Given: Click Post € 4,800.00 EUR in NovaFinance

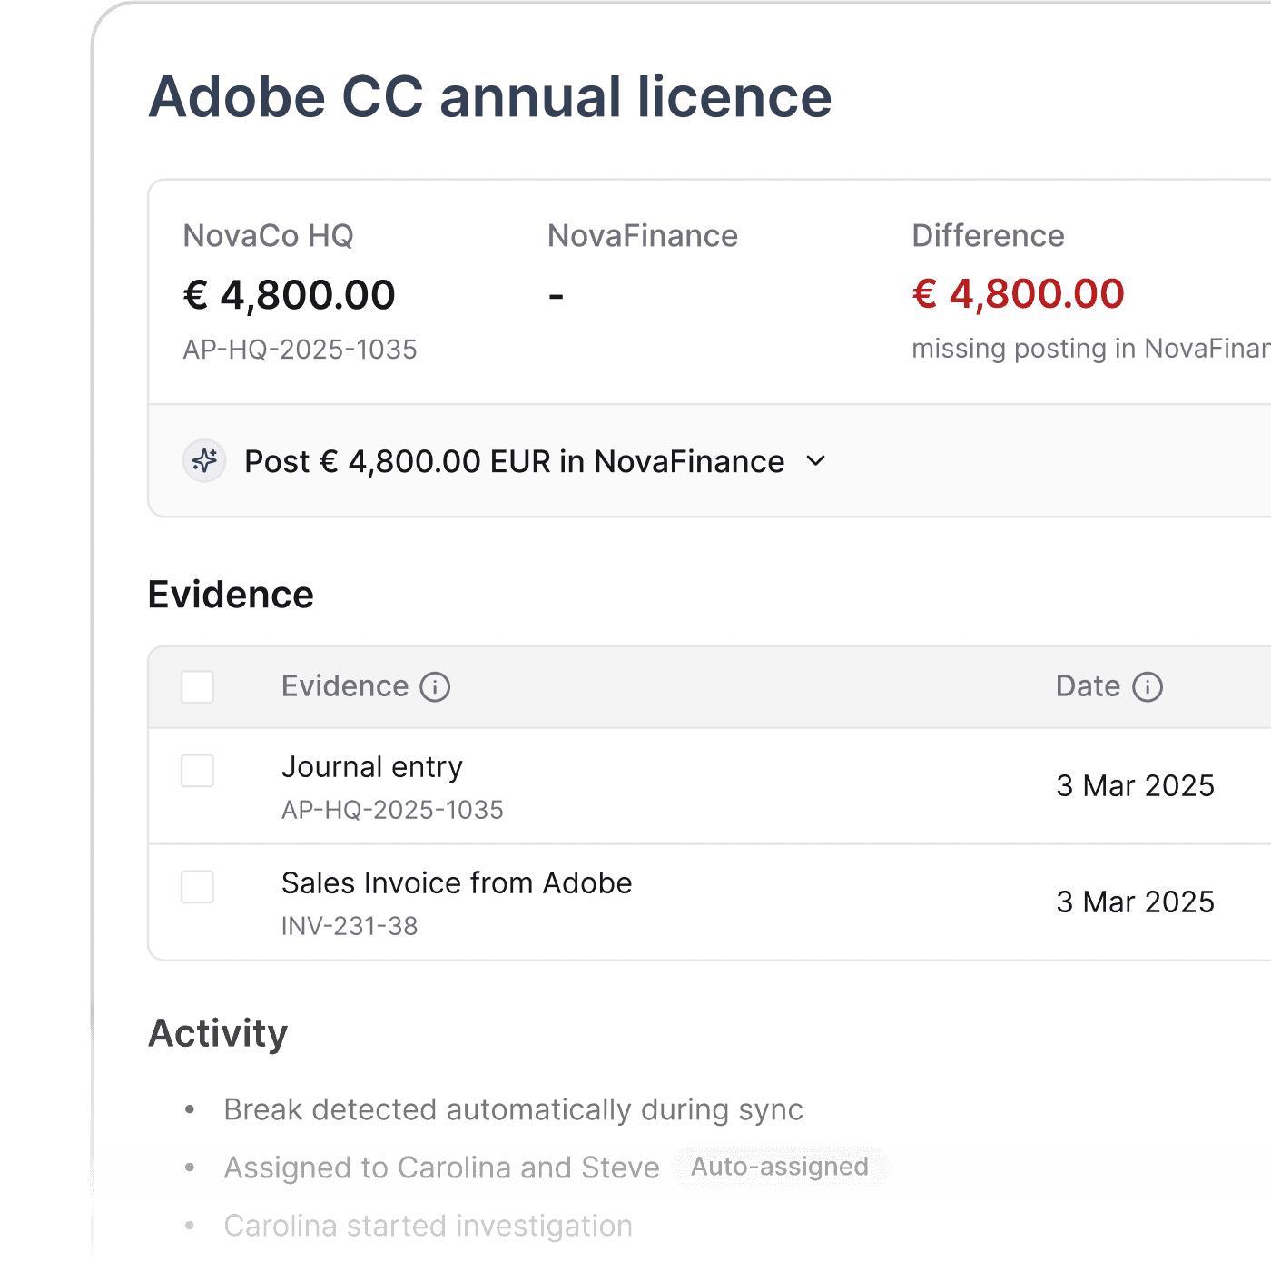Looking at the screenshot, I should pyautogui.click(x=514, y=462).
